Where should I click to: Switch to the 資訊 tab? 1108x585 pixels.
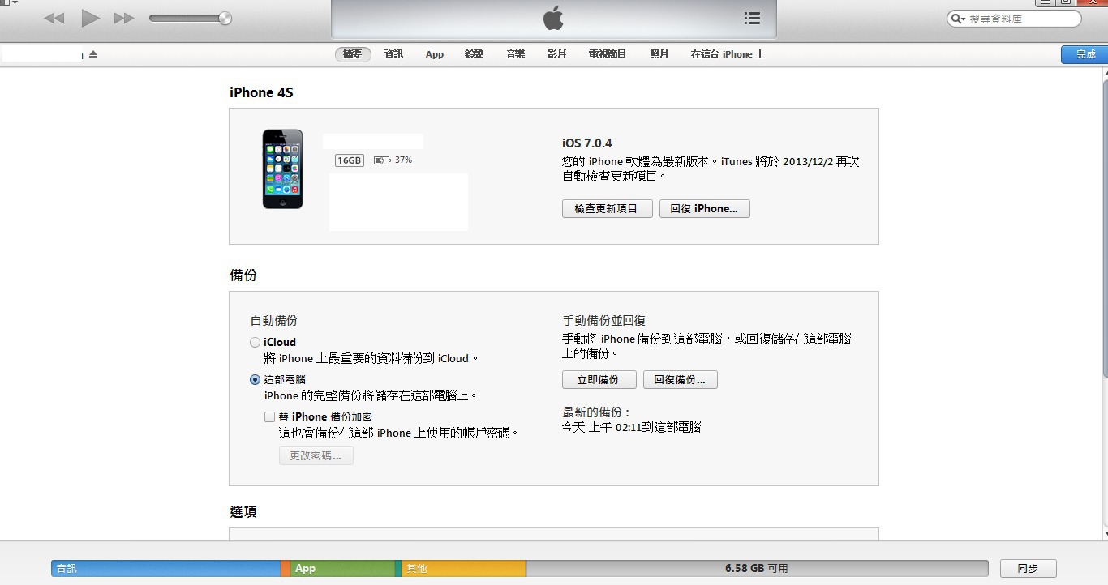tap(393, 54)
